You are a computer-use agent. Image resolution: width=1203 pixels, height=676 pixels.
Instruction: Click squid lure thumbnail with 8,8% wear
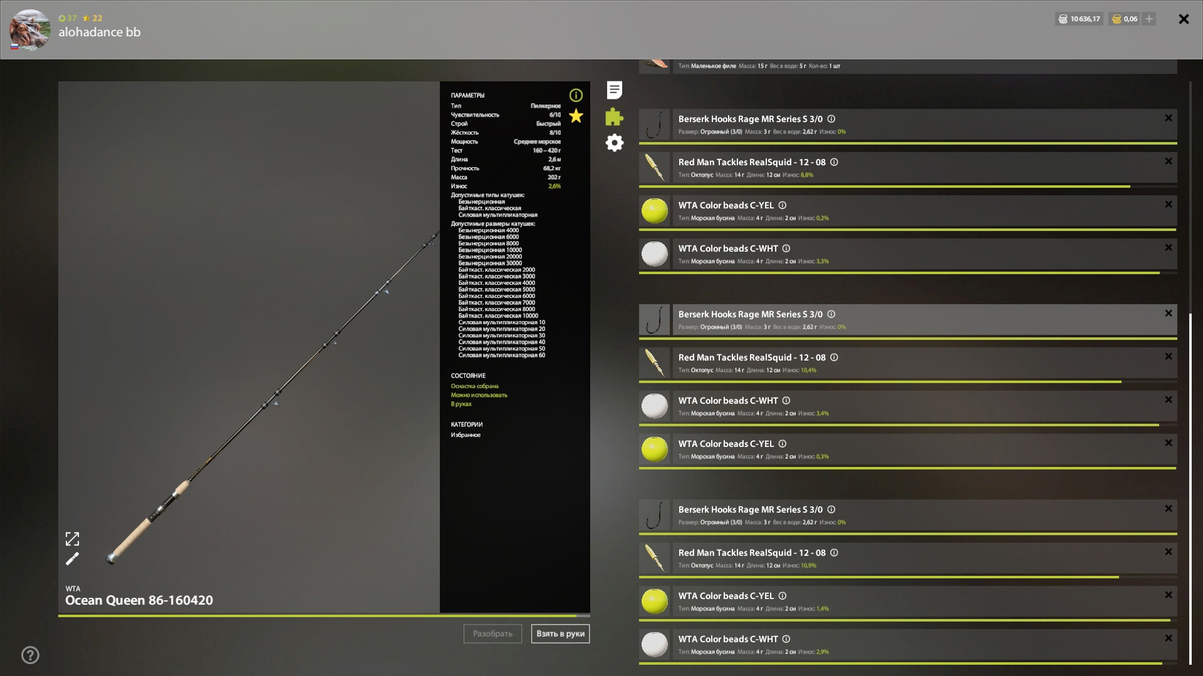click(655, 168)
